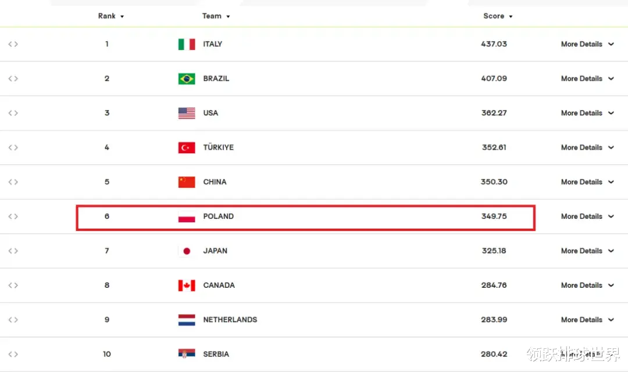This screenshot has height=372, width=628.
Task: Click the Brazil flag icon
Action: (x=187, y=79)
